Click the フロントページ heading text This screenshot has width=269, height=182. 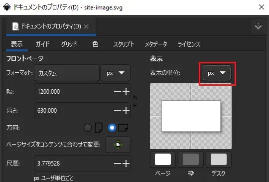(25, 59)
